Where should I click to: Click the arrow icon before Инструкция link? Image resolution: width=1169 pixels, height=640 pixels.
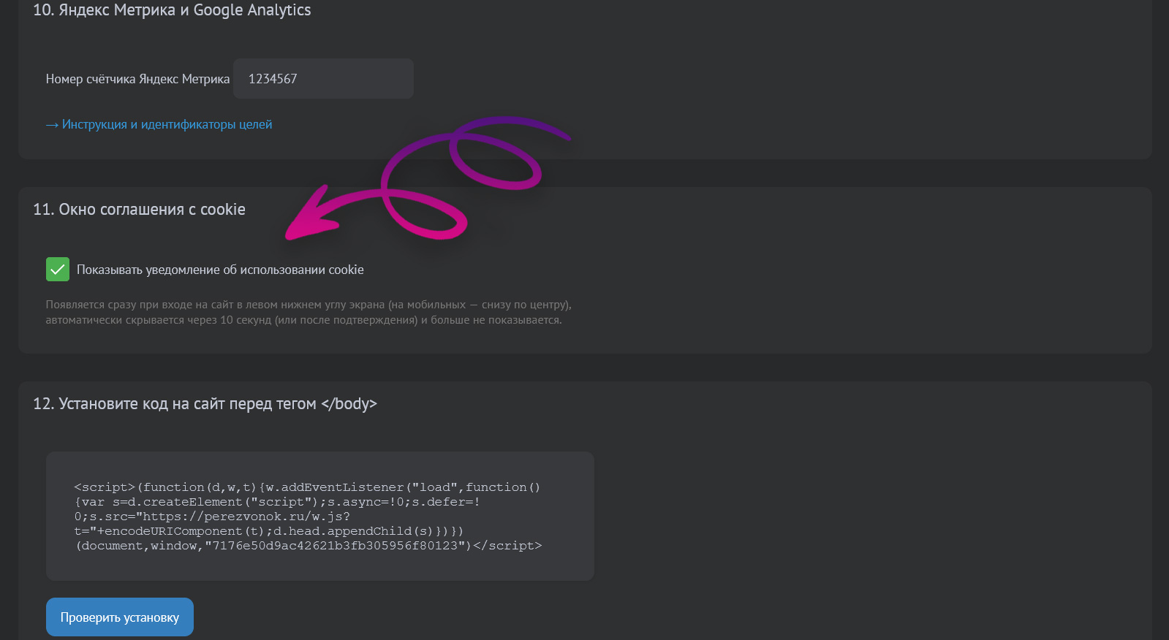point(52,125)
